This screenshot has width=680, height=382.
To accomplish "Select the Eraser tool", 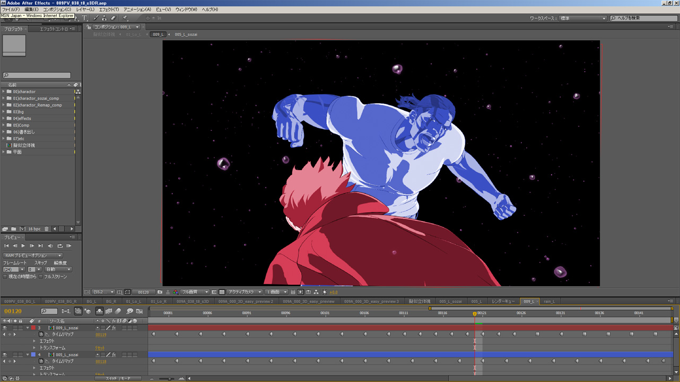I will point(114,18).
